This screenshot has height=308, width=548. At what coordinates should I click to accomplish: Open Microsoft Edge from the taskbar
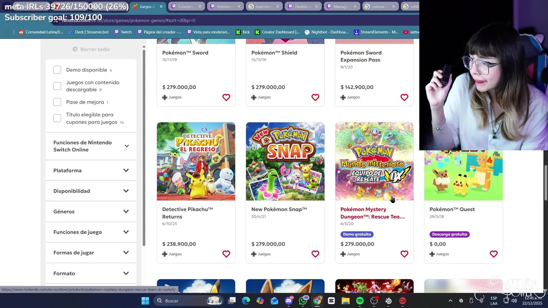click(246, 301)
